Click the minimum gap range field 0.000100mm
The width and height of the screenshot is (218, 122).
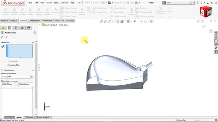click(x=9, y=84)
